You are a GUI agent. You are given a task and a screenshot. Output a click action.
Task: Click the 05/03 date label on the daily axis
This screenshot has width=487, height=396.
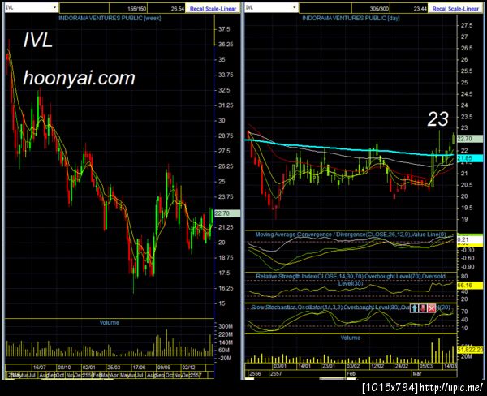(x=425, y=366)
